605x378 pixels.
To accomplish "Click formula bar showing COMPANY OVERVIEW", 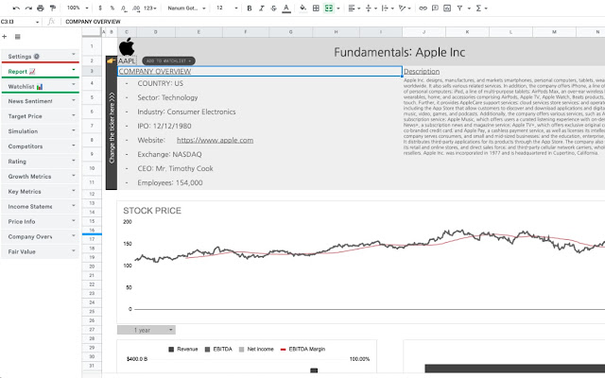I will [x=332, y=22].
